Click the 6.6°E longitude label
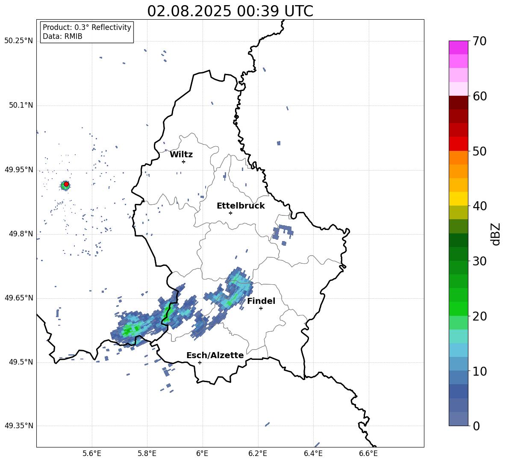 368,453
